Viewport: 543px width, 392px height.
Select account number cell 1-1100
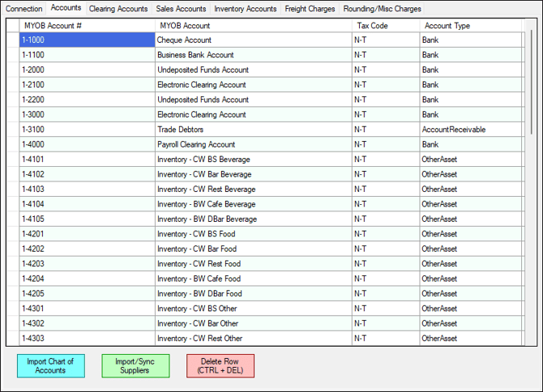(87, 54)
